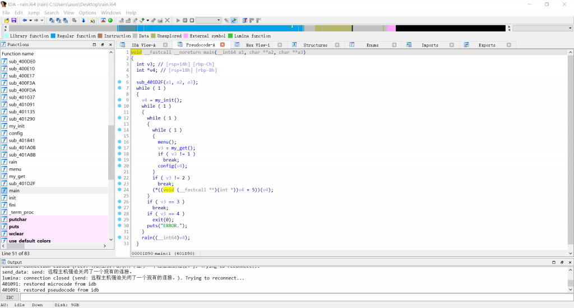Image resolution: width=574 pixels, height=308 pixels.
Task: Close the Pseudocode-A tab
Action: [x=223, y=45]
